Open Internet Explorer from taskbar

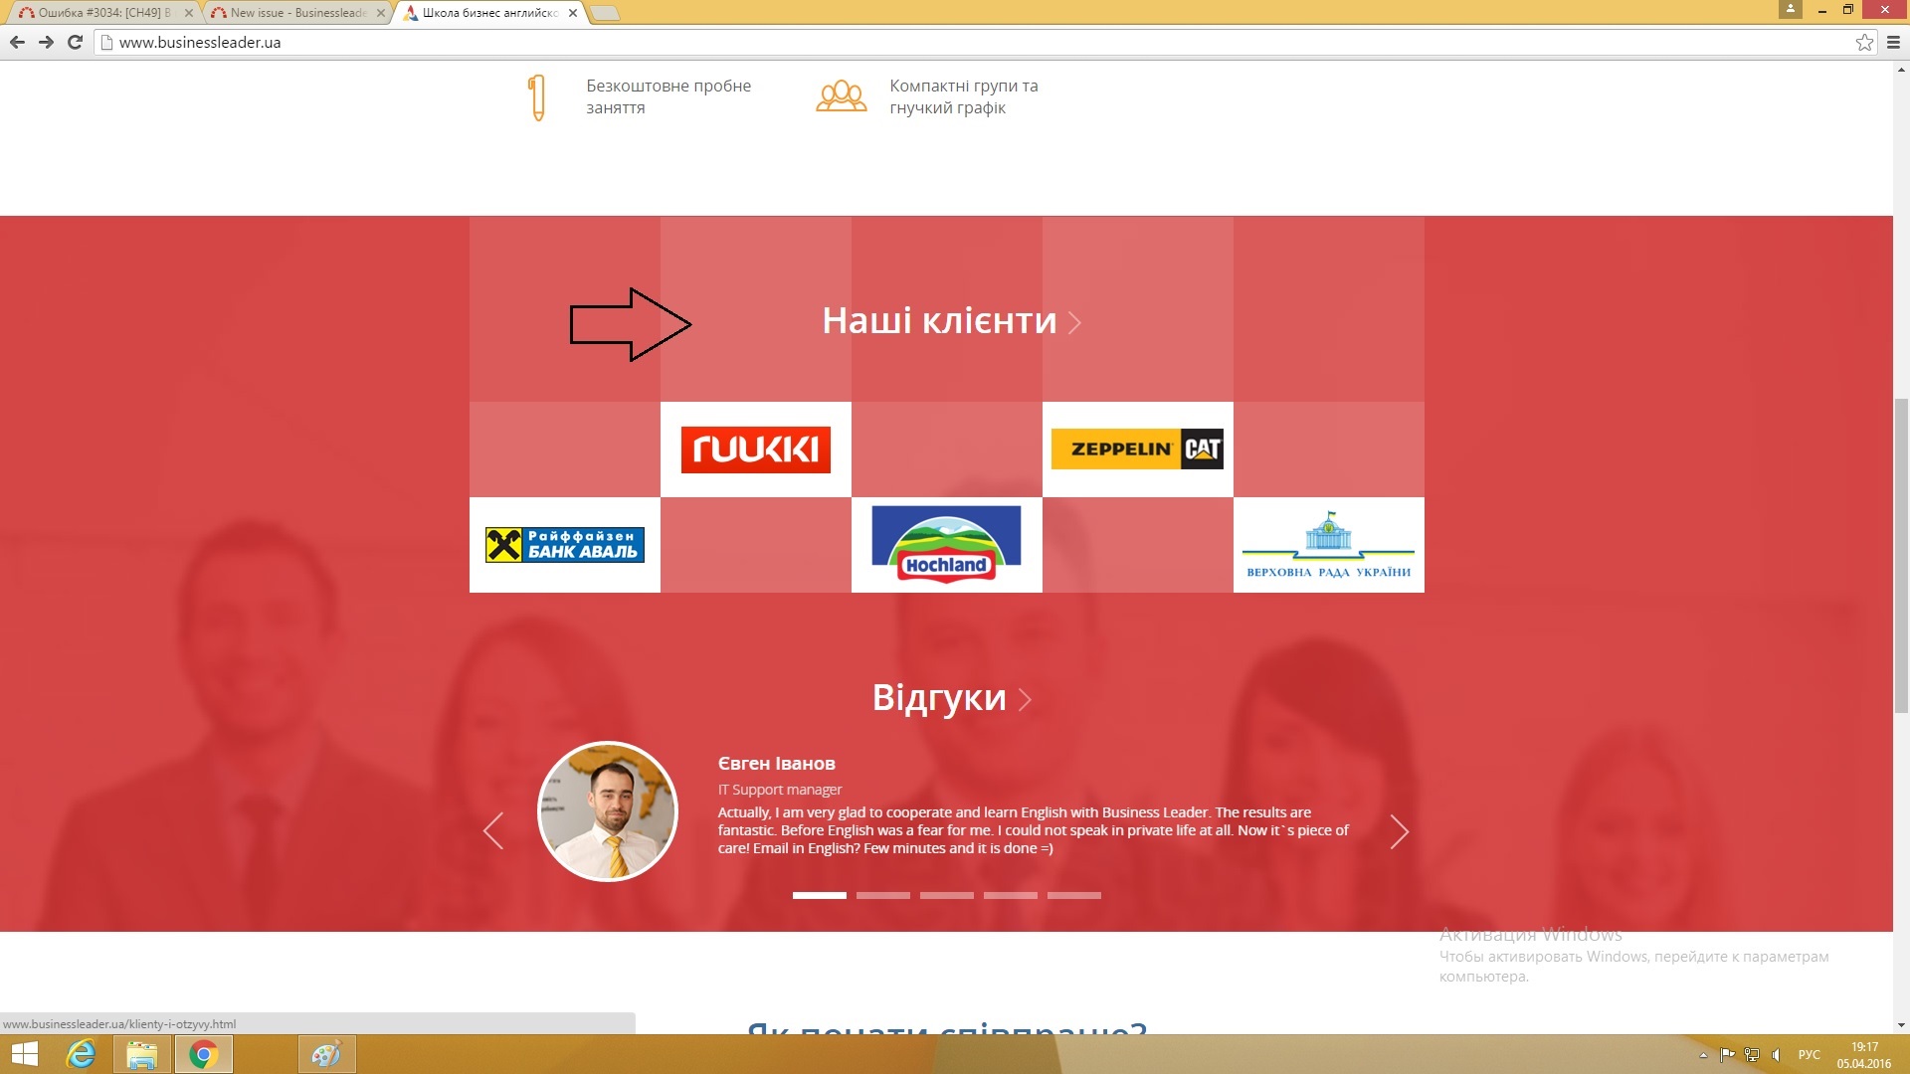pyautogui.click(x=81, y=1054)
